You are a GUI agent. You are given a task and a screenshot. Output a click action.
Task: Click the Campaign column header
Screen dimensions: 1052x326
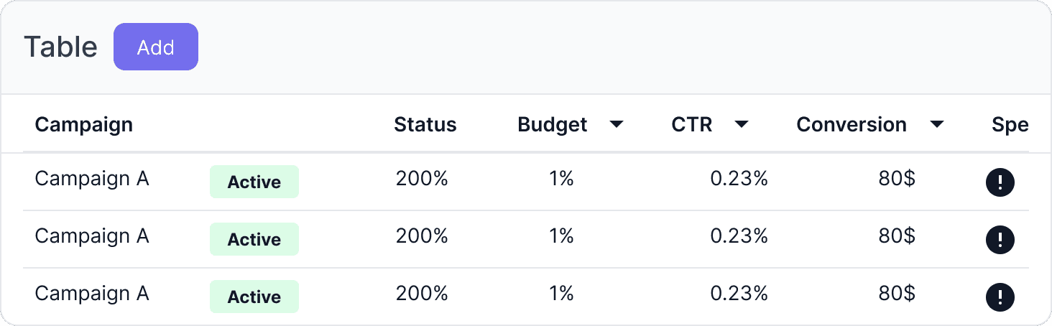coord(84,125)
